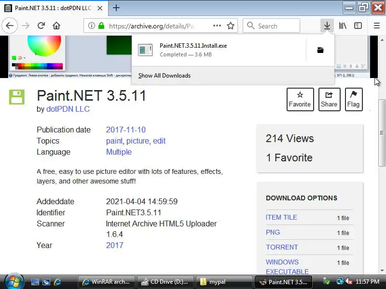Click the 214 Views text
Screen dimensions: 386x289
(x=290, y=138)
